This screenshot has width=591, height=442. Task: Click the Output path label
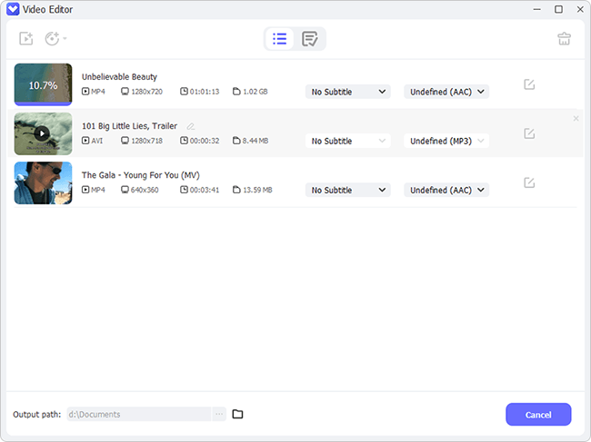point(37,414)
